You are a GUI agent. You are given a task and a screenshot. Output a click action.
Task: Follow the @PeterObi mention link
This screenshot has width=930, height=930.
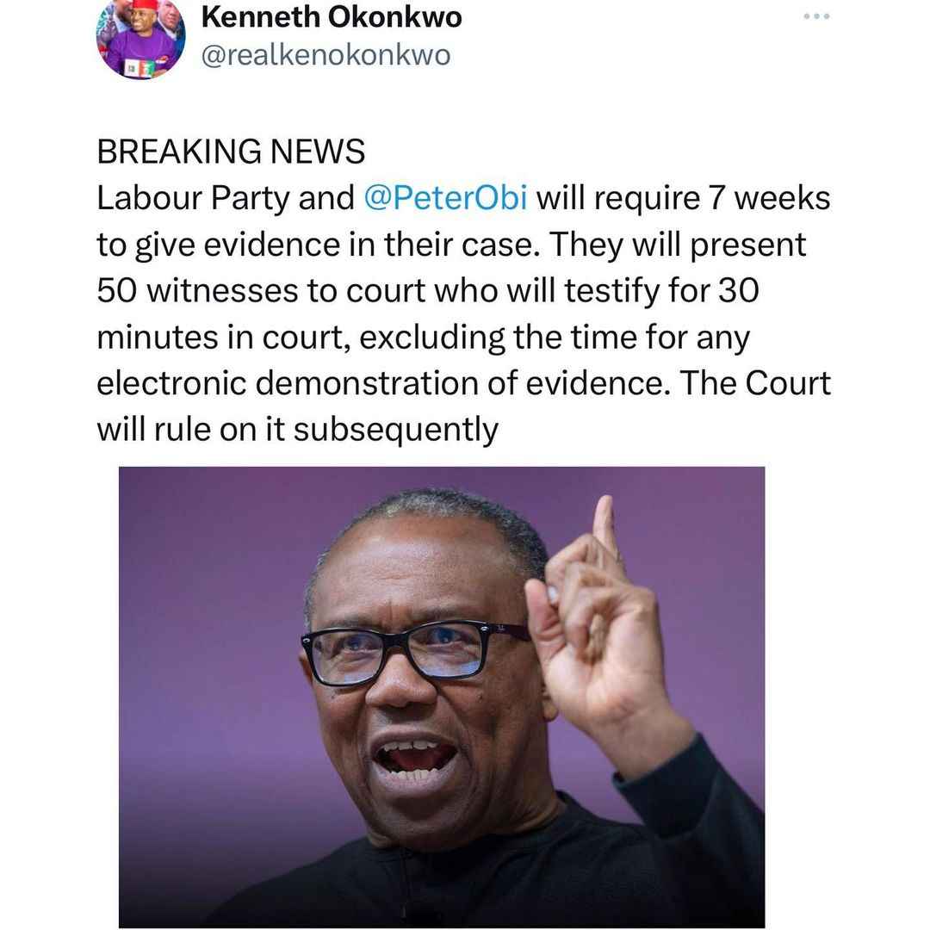tap(445, 197)
